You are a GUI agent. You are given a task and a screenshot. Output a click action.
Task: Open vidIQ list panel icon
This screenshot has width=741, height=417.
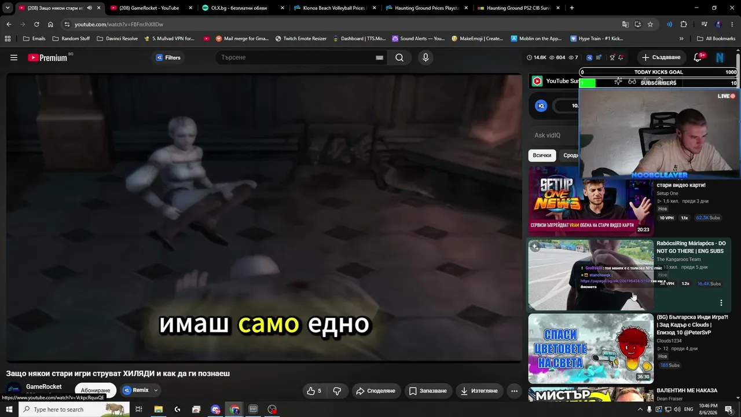point(599,57)
